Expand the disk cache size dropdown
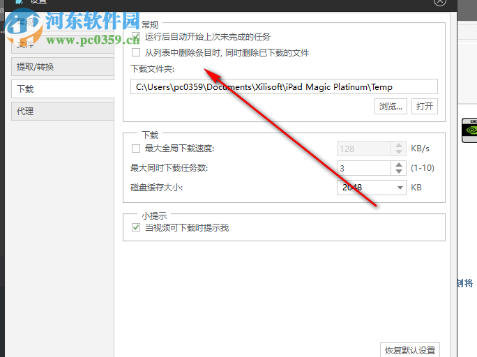This screenshot has width=477, height=357. pyautogui.click(x=400, y=188)
